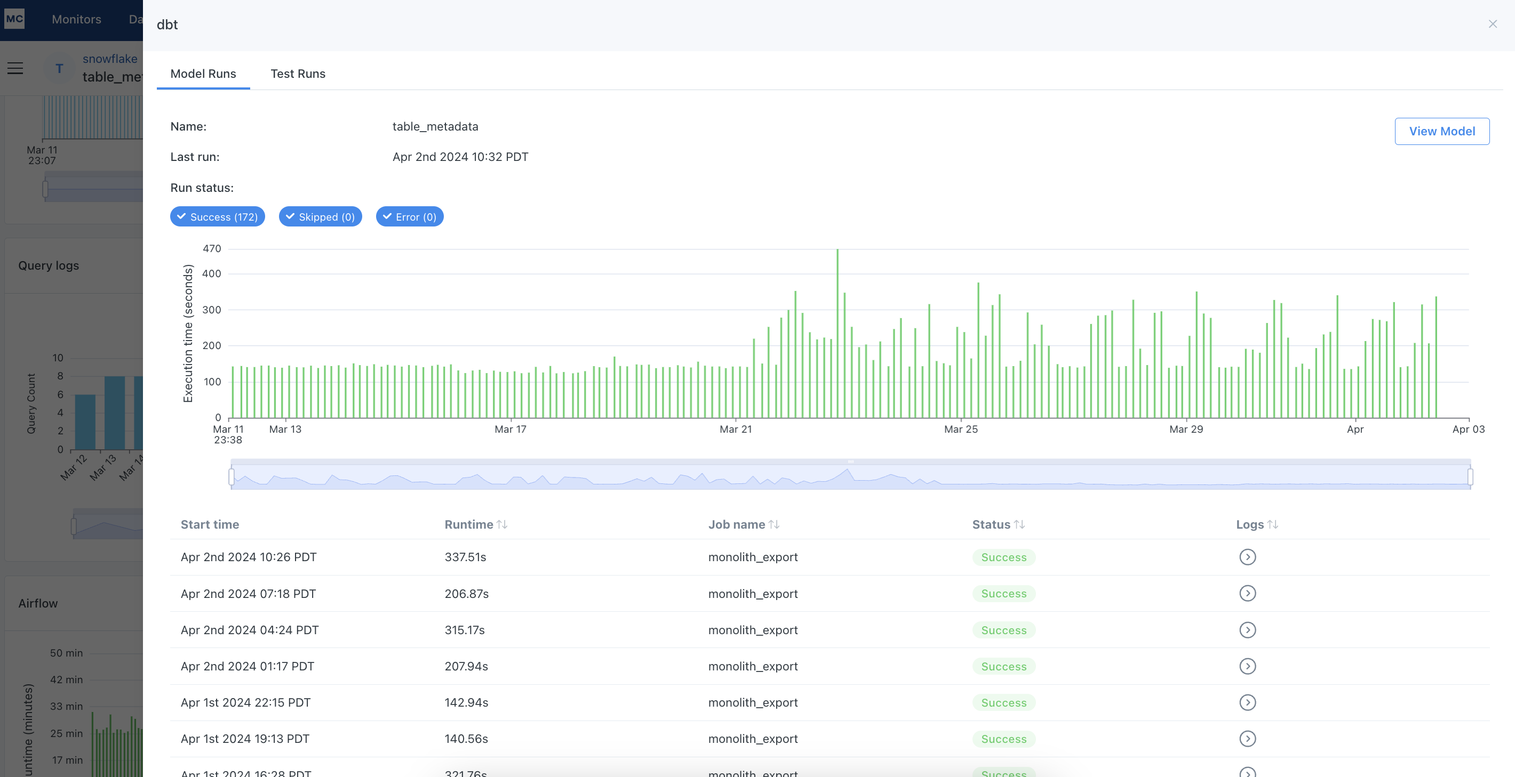Click the MC logo icon

coord(15,19)
